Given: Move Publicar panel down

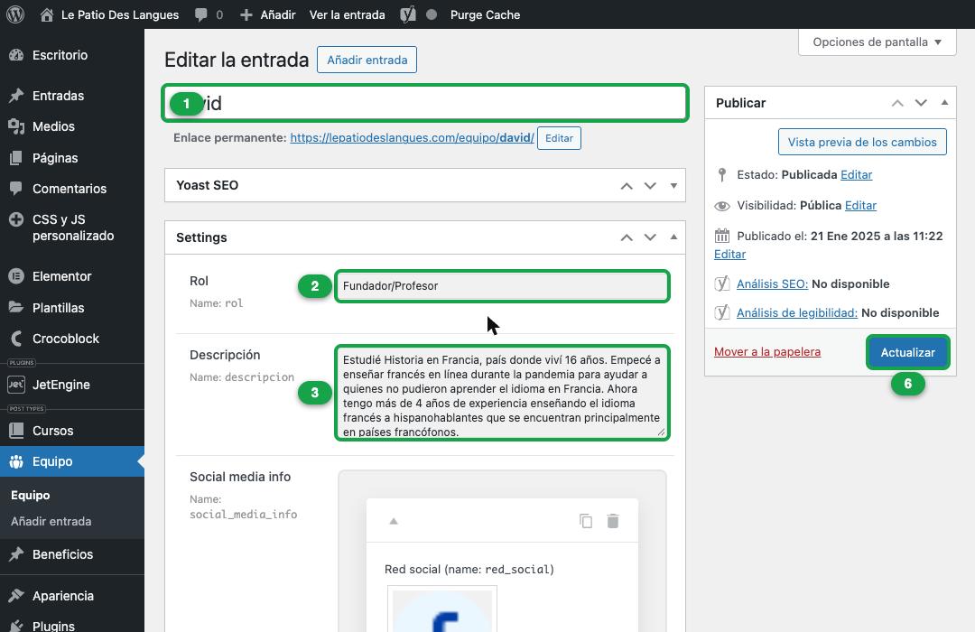Looking at the screenshot, I should pyautogui.click(x=921, y=103).
